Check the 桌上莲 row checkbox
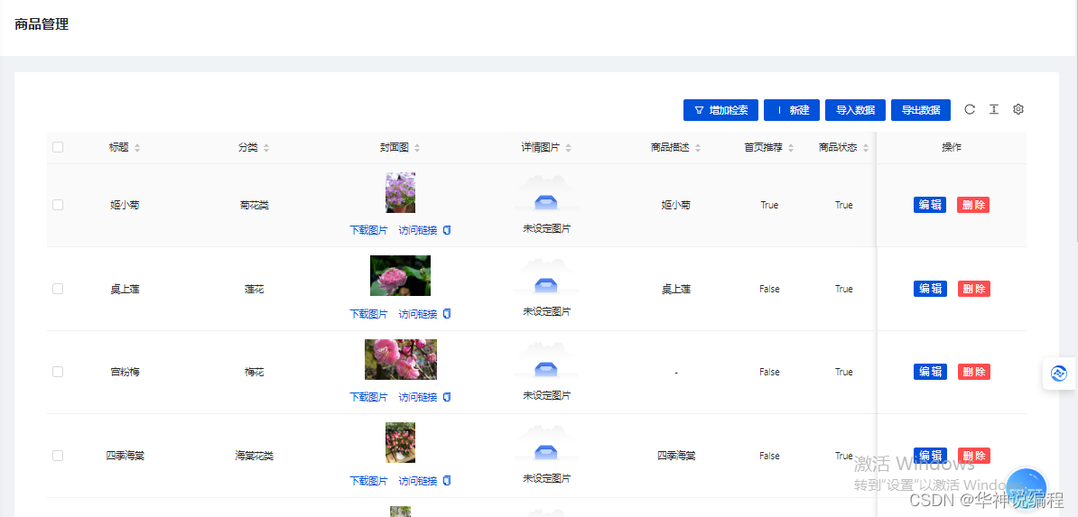This screenshot has width=1078, height=517. [x=58, y=289]
